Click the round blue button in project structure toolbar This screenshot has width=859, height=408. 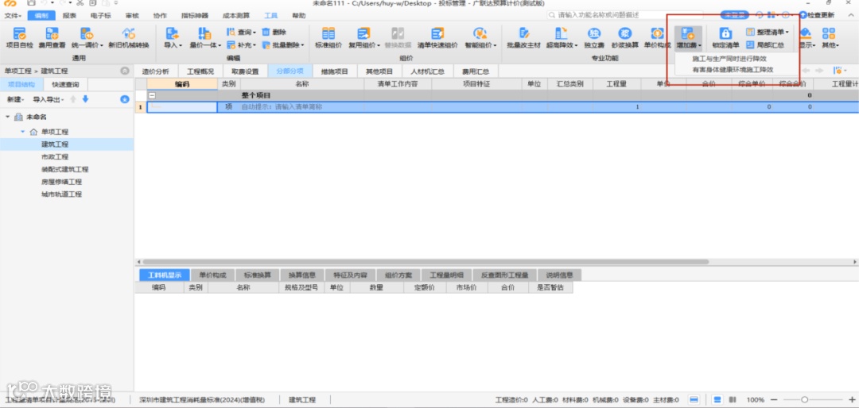coord(124,99)
